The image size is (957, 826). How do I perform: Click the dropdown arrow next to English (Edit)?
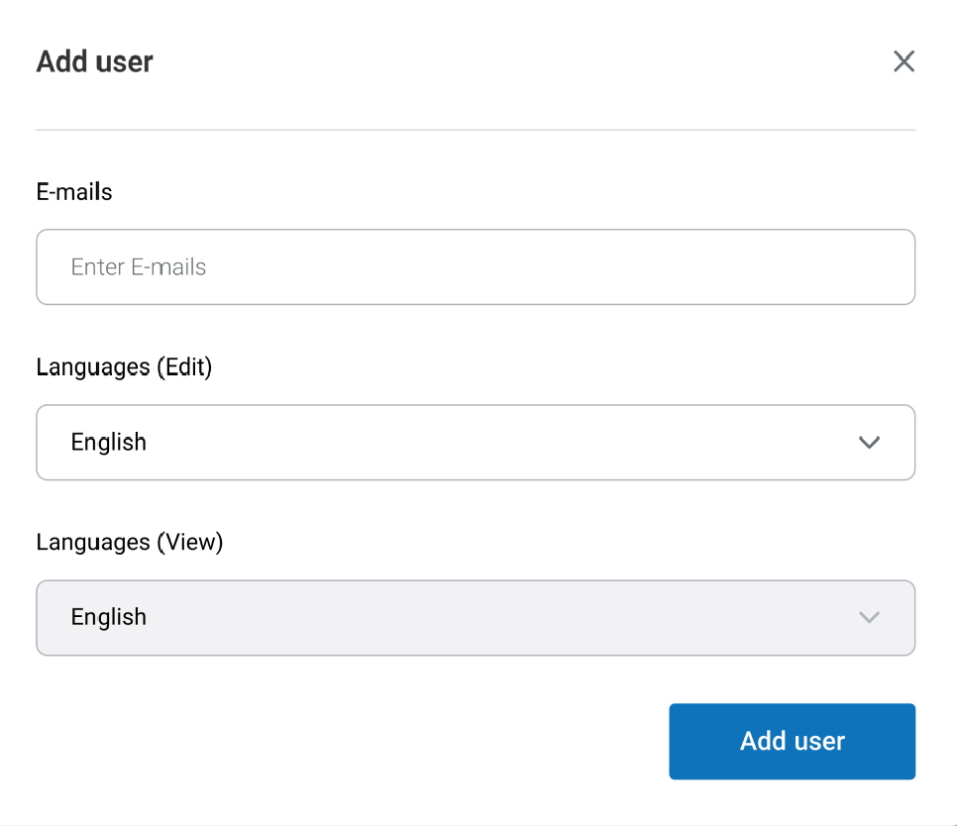869,443
